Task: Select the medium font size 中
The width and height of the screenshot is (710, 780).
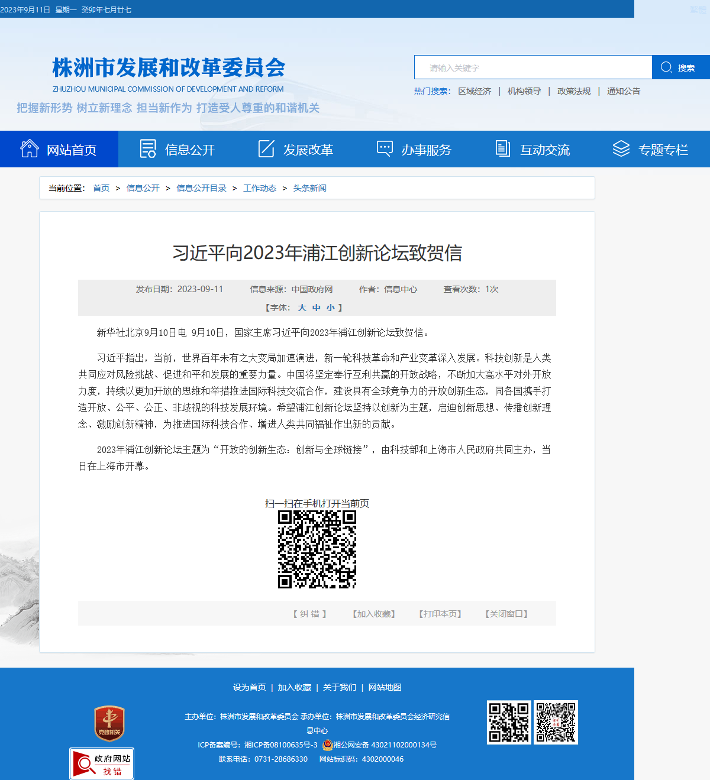Action: click(x=317, y=308)
